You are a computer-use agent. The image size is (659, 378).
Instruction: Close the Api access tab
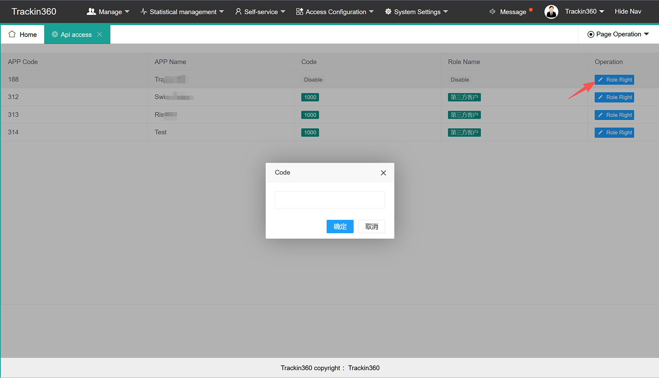(100, 35)
